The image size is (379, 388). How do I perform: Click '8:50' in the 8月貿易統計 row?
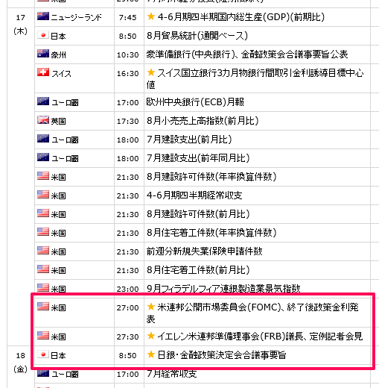[127, 36]
